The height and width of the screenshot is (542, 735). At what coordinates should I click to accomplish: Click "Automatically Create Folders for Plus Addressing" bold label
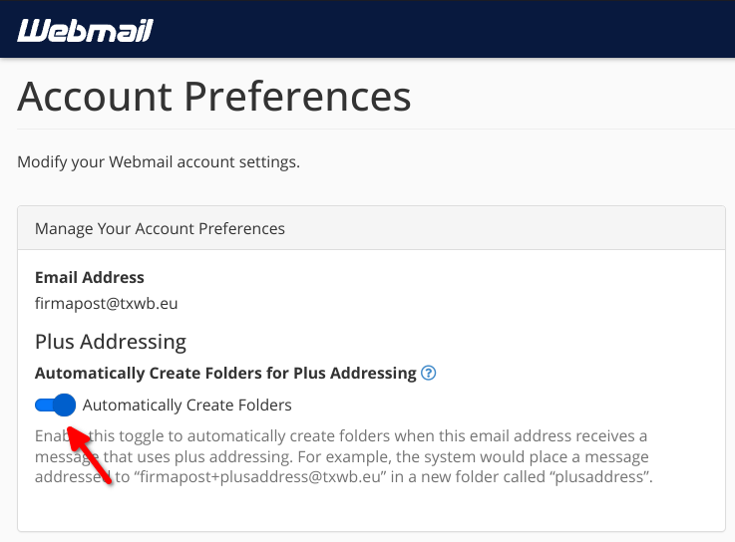tap(225, 374)
